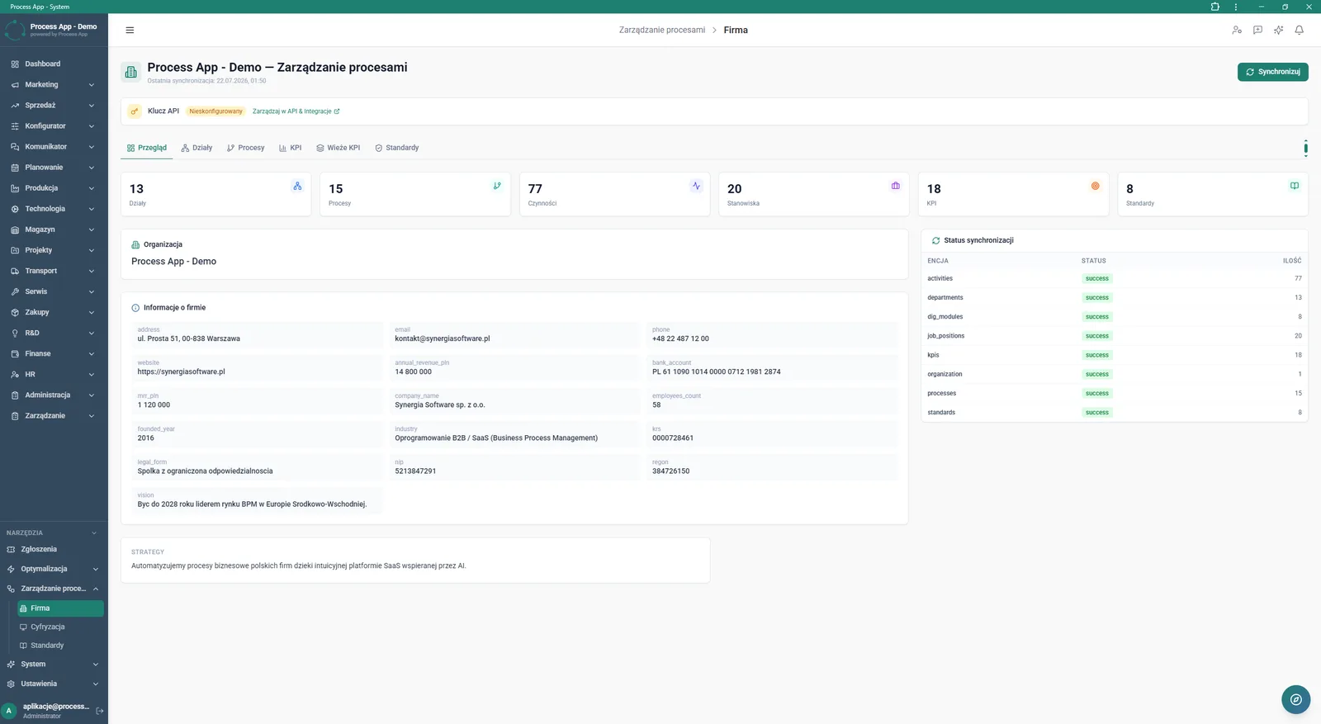Click the AI sparkles icon in header

1278,31
